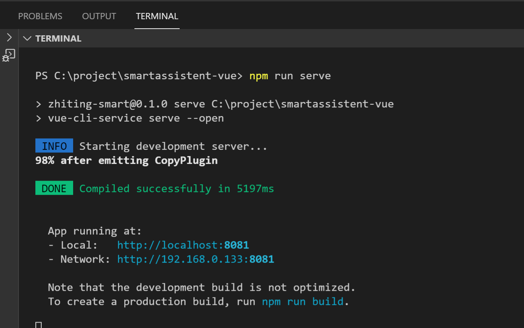524x328 pixels.
Task: Click the TERMINAL section header label
Action: tap(58, 38)
